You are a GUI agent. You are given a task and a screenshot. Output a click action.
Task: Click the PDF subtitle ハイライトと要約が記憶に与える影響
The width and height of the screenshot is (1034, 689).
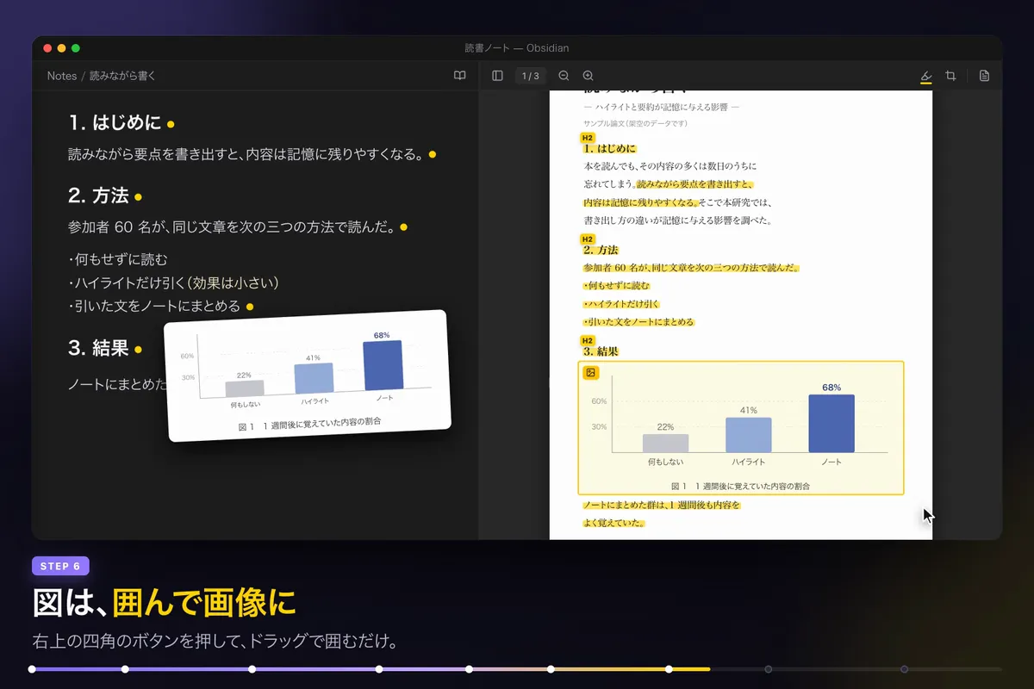(x=662, y=108)
